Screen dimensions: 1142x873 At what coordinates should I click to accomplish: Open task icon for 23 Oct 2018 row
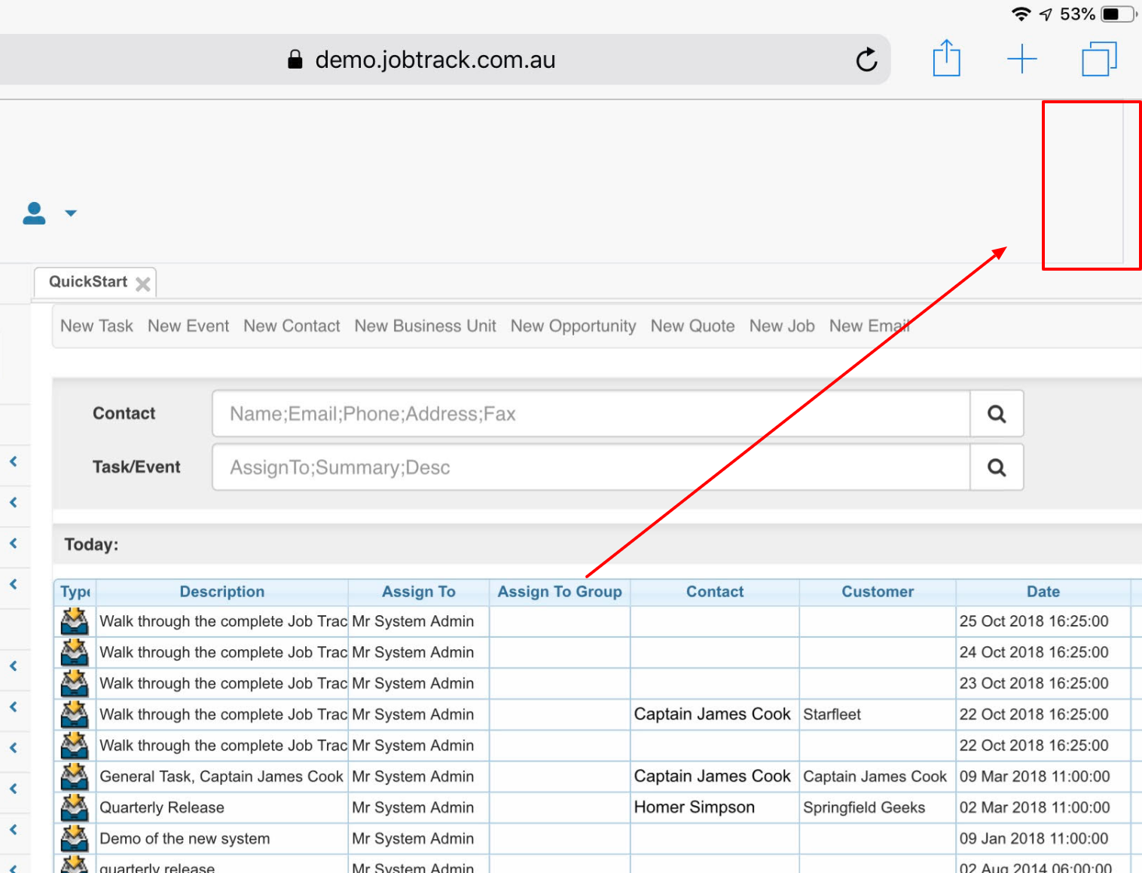[75, 683]
